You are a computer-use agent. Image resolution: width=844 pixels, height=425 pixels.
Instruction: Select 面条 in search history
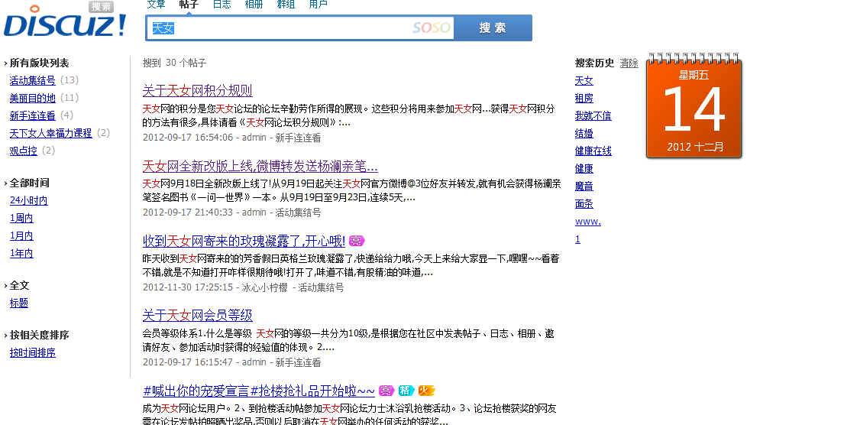pos(584,204)
